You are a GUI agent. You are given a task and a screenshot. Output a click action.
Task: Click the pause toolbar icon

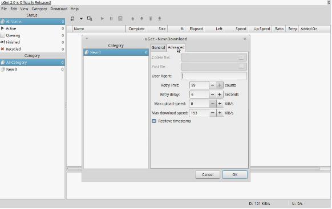click(111, 19)
